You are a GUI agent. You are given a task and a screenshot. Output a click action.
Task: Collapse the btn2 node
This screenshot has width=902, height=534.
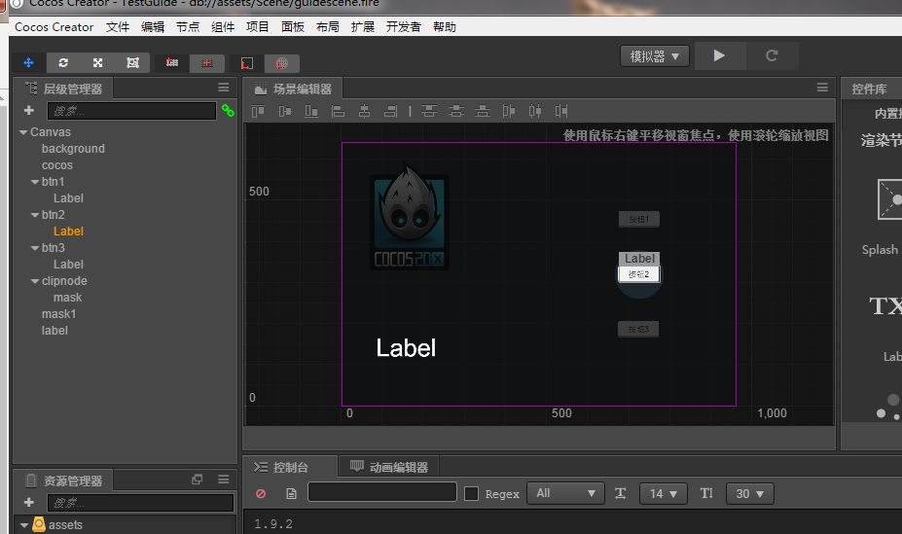tap(35, 215)
